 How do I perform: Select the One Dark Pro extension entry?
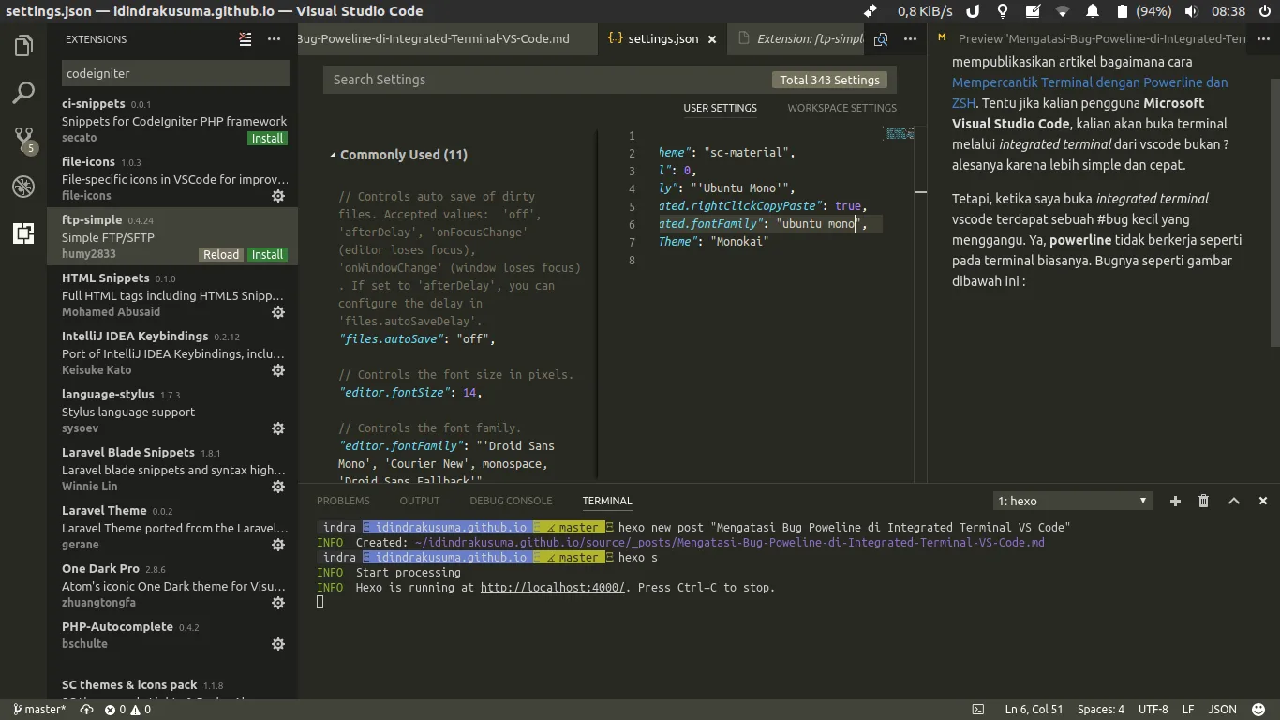click(172, 586)
